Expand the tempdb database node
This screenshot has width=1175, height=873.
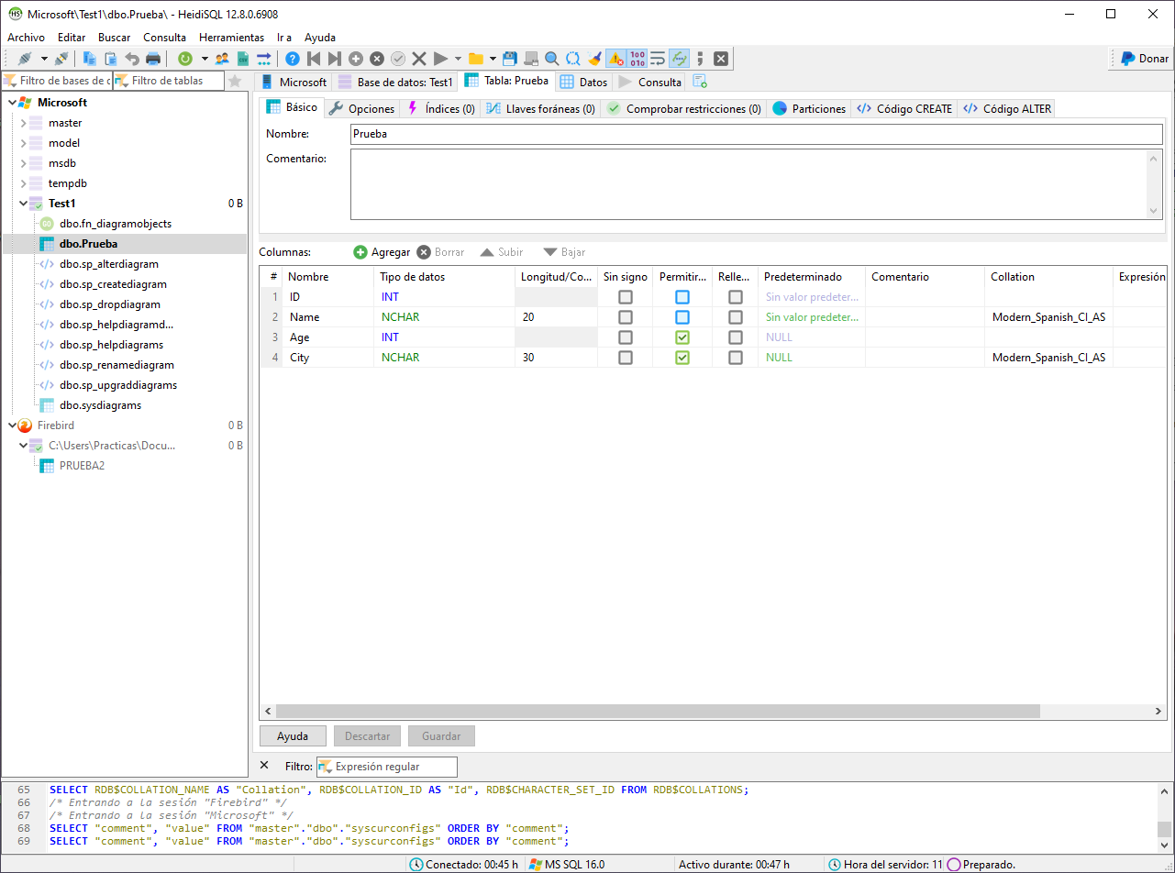click(x=23, y=183)
